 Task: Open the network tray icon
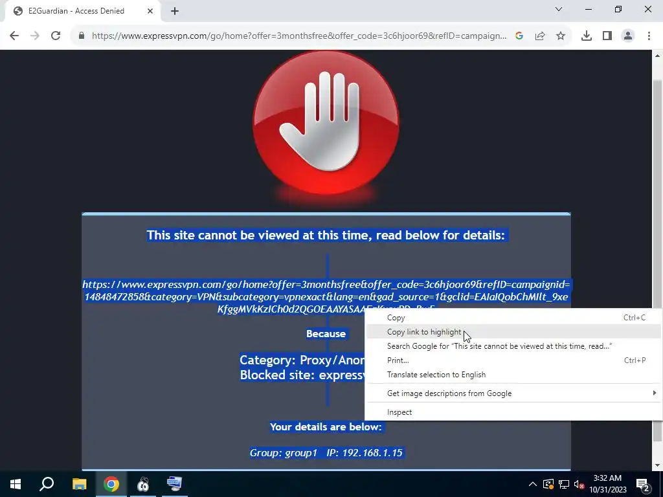coord(564,484)
